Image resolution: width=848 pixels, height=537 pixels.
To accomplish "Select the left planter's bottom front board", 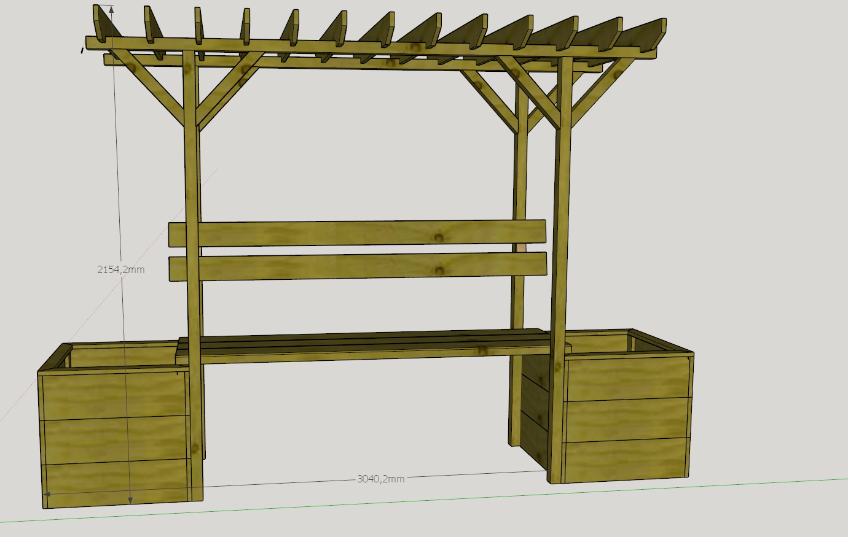I will coord(117,484).
